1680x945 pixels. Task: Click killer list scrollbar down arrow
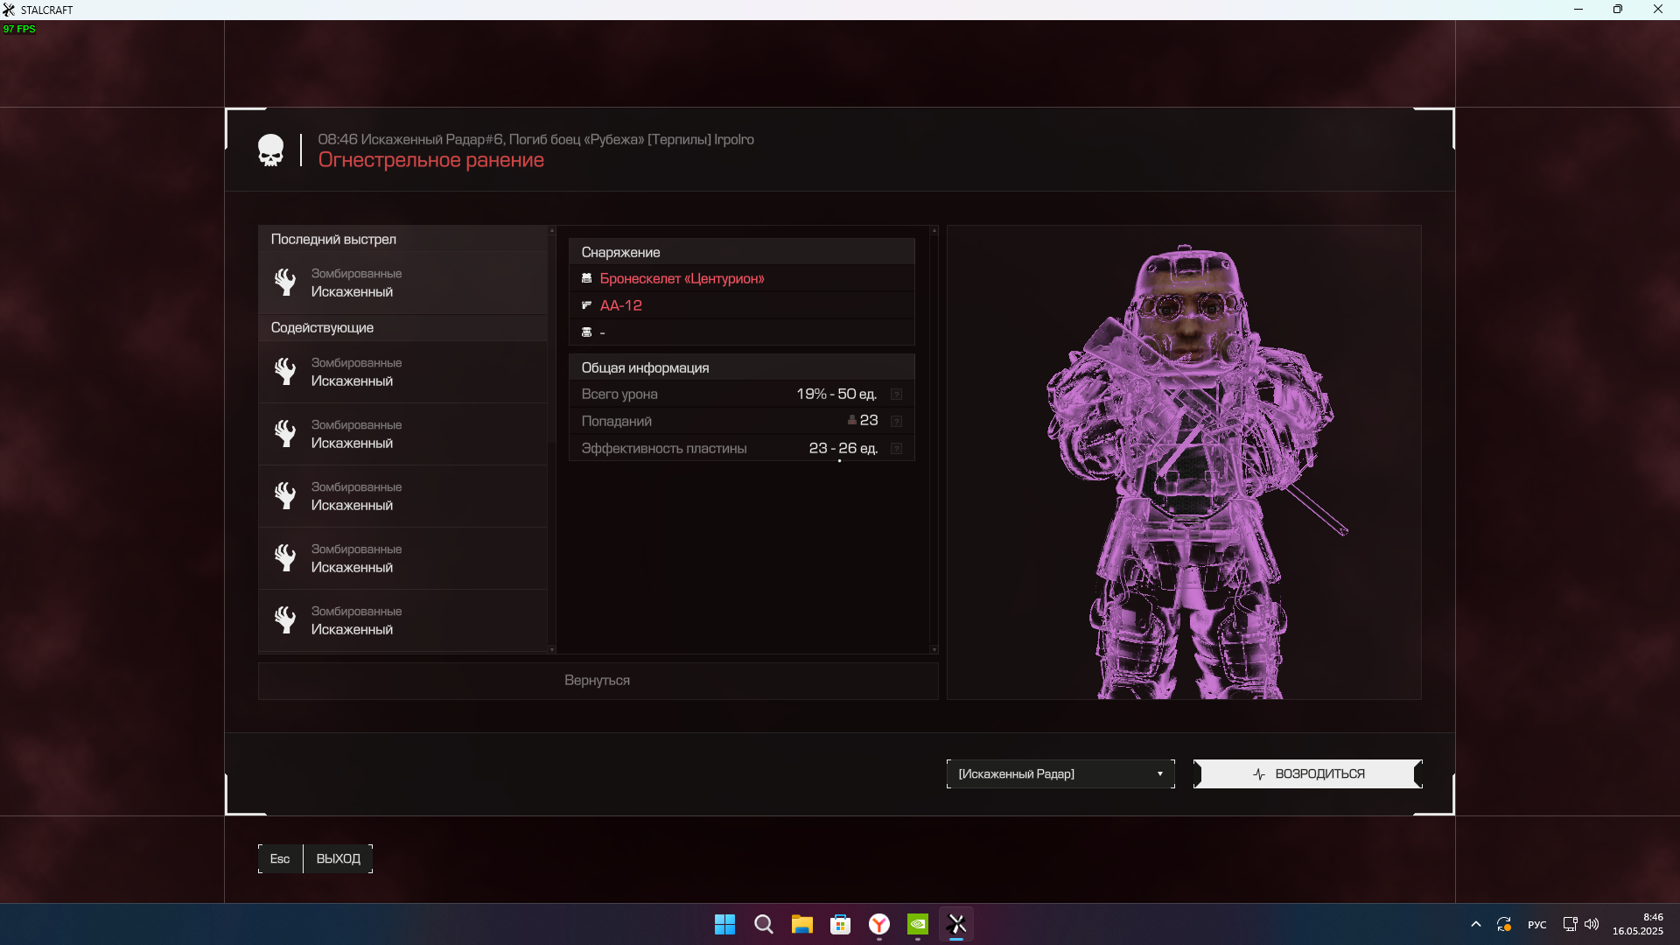click(551, 649)
